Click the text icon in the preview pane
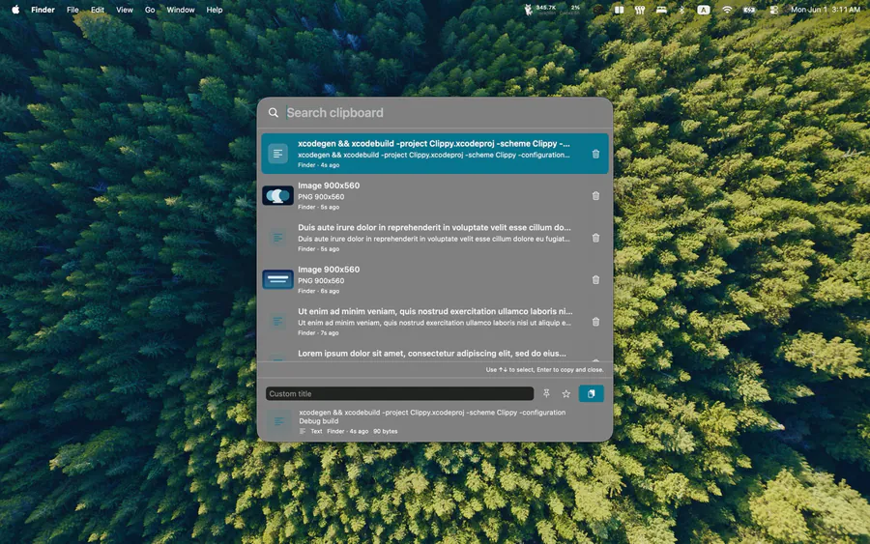This screenshot has height=544, width=870. pyautogui.click(x=279, y=421)
